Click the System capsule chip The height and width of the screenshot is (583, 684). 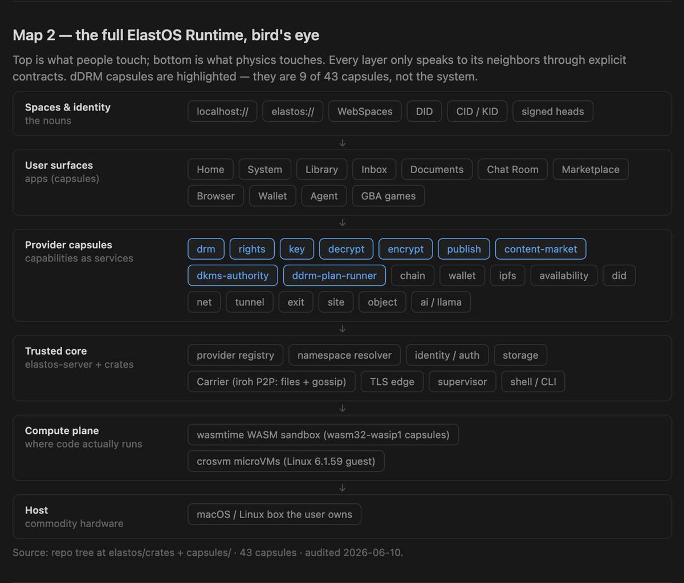[264, 169]
